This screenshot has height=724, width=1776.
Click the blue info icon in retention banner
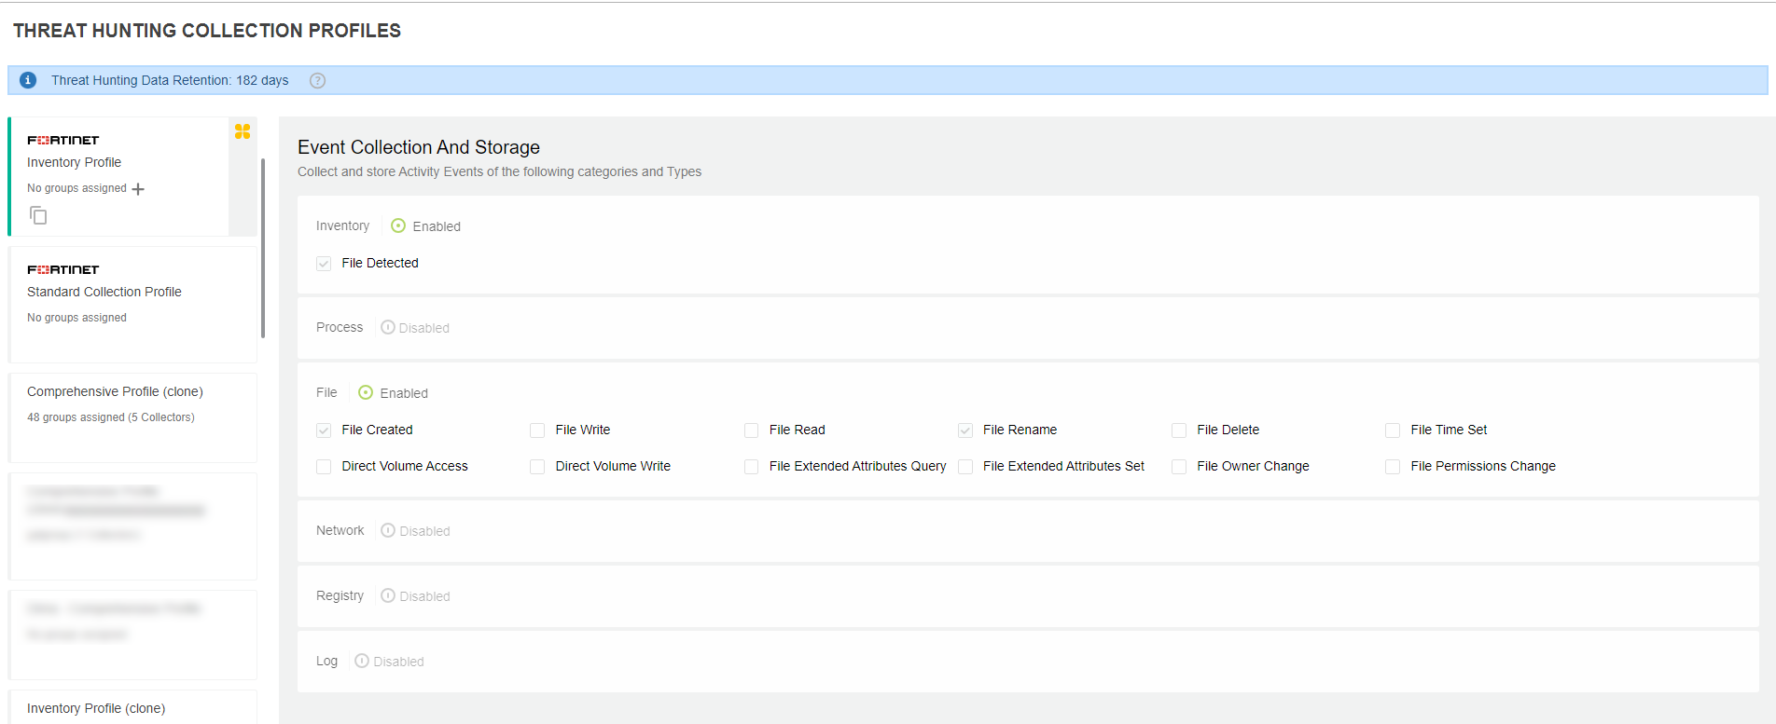28,80
